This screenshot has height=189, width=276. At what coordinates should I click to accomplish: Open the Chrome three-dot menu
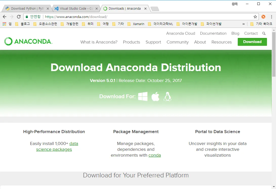coord(271,17)
